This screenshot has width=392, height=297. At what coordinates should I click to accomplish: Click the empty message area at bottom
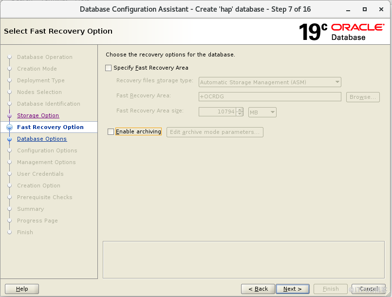click(243, 260)
